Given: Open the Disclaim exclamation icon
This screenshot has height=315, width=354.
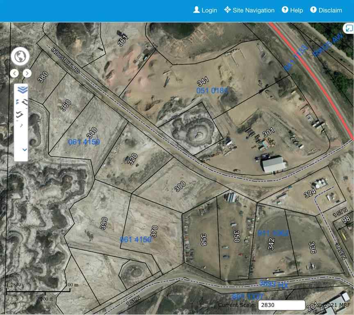Looking at the screenshot, I should click(x=314, y=10).
